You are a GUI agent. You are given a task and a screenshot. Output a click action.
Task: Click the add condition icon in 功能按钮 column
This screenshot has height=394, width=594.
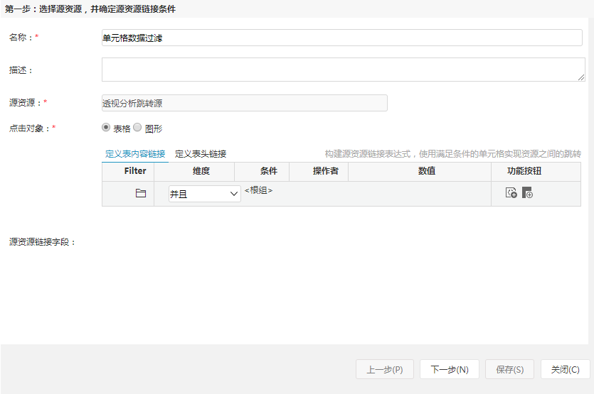[511, 192]
